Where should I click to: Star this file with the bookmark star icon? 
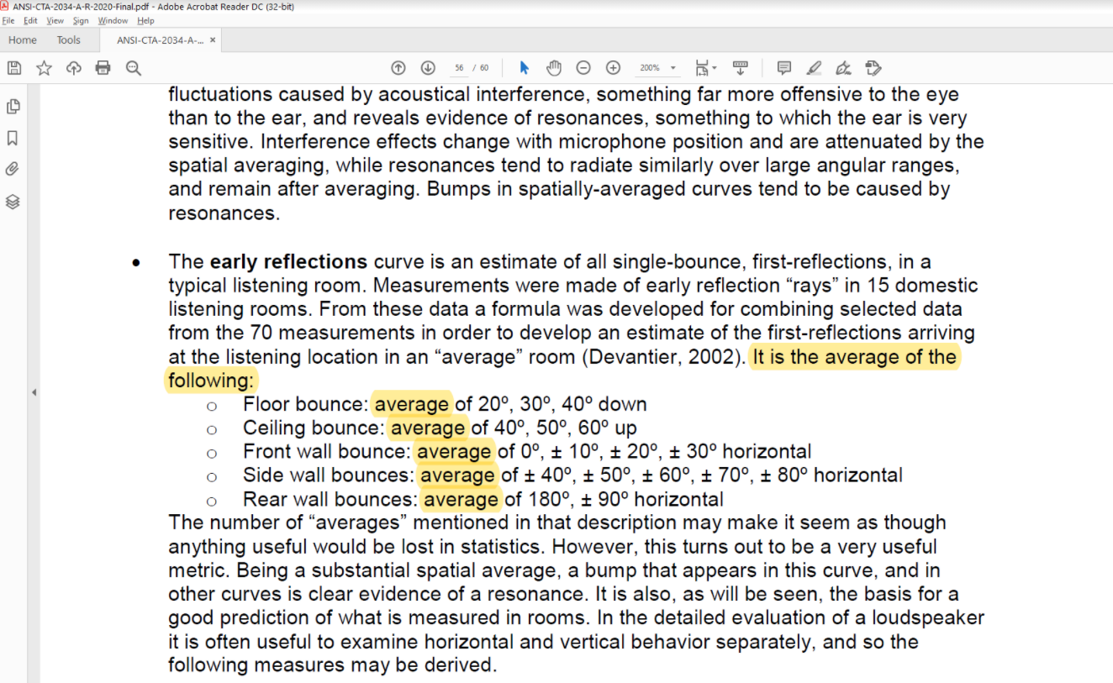point(44,68)
